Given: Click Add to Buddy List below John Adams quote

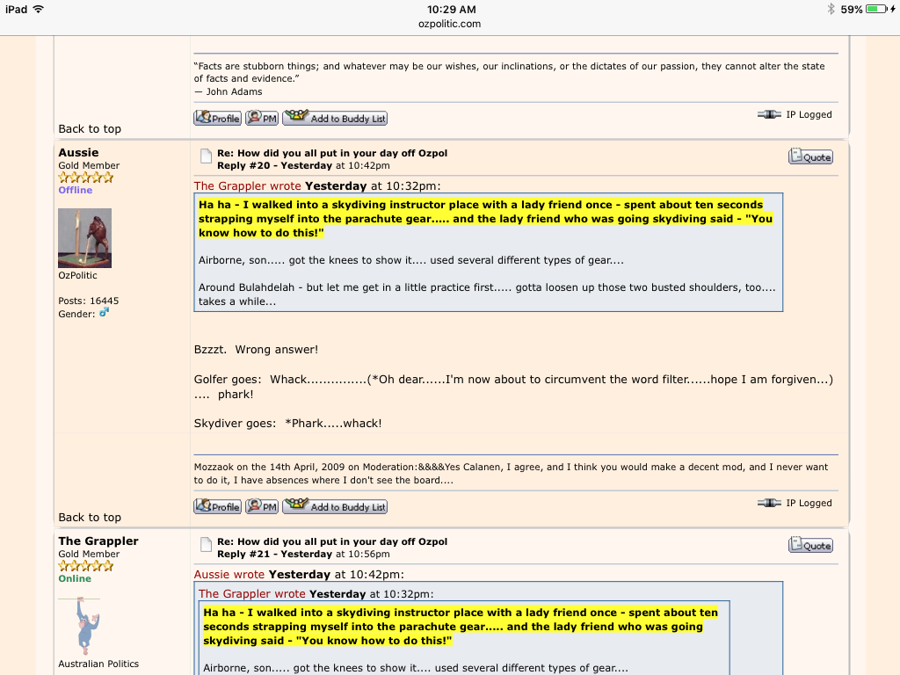Looking at the screenshot, I should [x=335, y=119].
